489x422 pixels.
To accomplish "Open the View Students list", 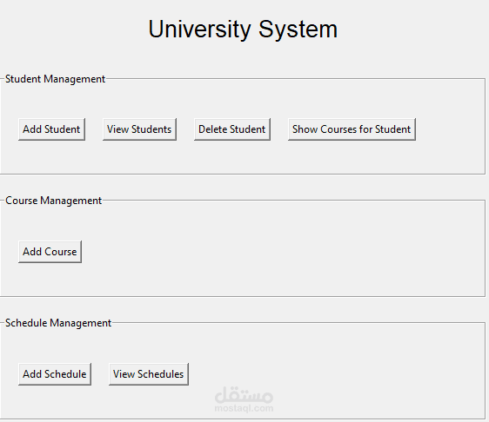I will [x=139, y=129].
